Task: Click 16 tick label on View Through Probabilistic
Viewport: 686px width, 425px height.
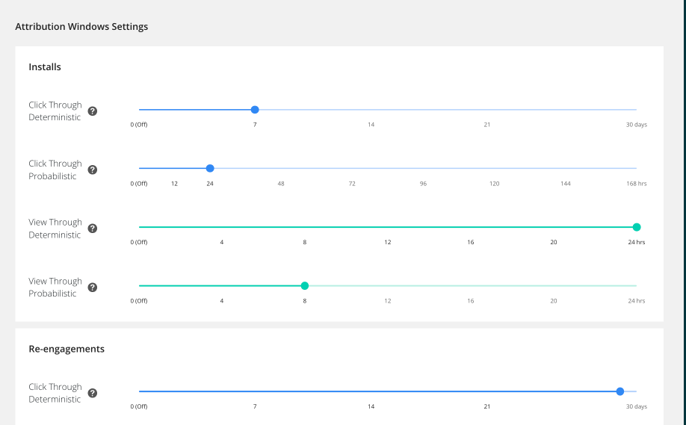Action: (x=471, y=301)
